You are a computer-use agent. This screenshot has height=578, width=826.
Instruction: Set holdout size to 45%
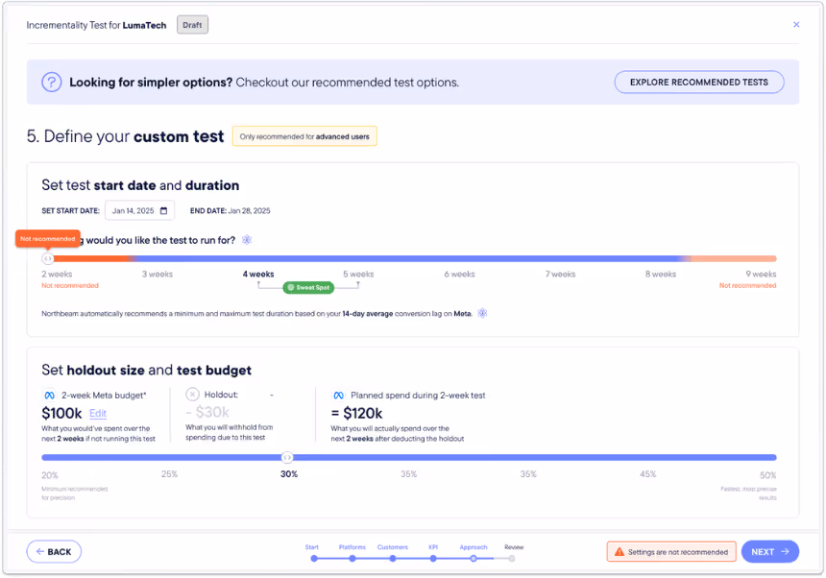[x=648, y=474]
